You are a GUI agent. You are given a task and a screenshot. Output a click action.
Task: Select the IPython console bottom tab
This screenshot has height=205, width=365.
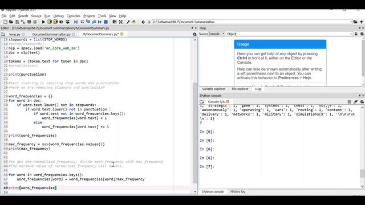(213, 192)
